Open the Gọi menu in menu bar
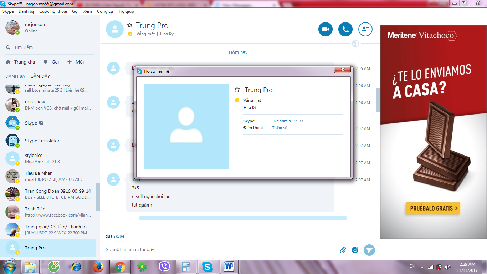This screenshot has width=487, height=274. pyautogui.click(x=75, y=11)
